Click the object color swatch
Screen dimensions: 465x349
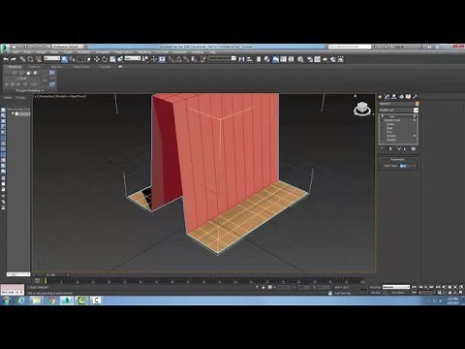coord(417,104)
